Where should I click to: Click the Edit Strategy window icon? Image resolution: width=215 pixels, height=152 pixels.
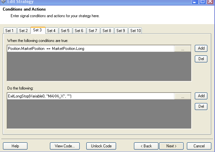pyautogui.click(x=3, y=2)
